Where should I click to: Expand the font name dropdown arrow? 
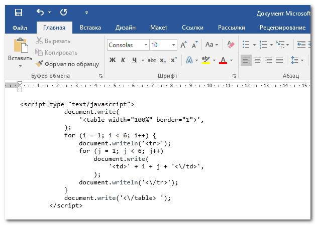coord(146,45)
